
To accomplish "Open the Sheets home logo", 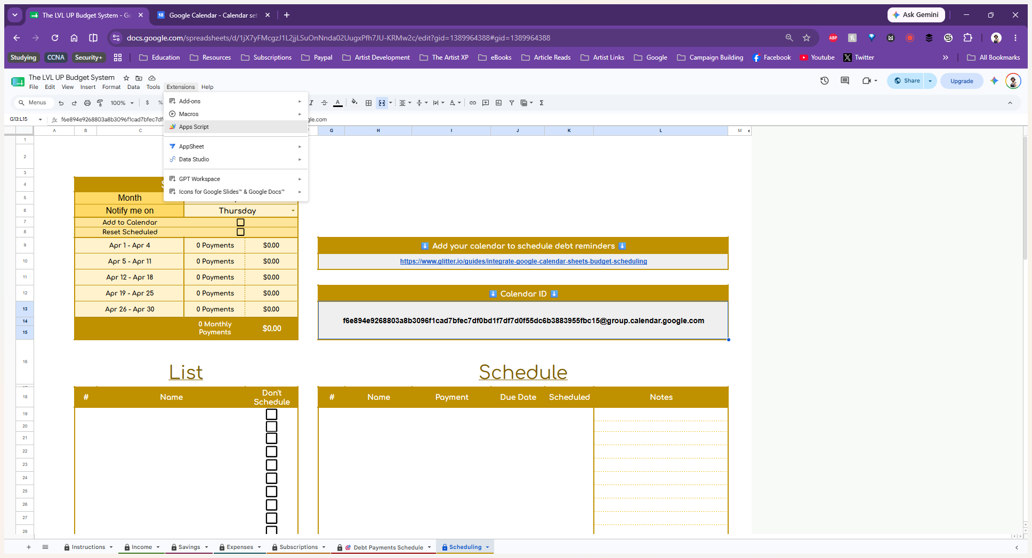I will point(18,81).
